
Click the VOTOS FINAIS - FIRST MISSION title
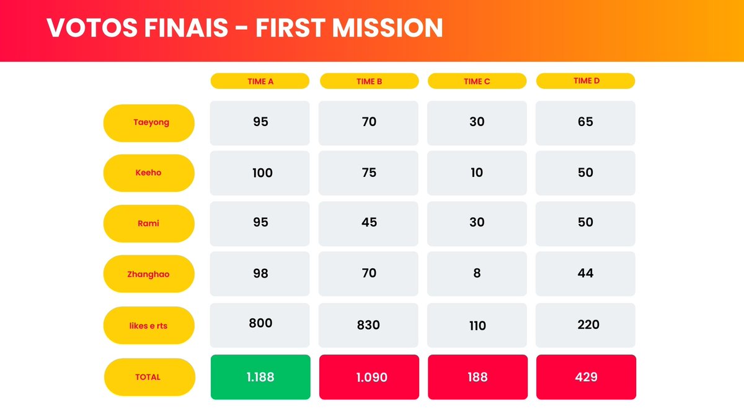point(245,27)
